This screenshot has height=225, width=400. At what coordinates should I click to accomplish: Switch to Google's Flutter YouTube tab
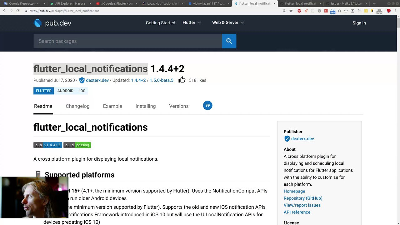(116, 3)
